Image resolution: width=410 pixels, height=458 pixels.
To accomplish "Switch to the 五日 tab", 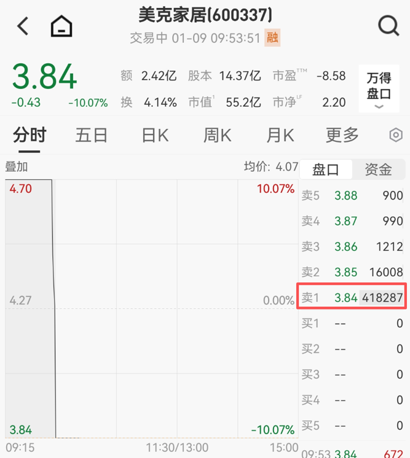I will (x=92, y=135).
